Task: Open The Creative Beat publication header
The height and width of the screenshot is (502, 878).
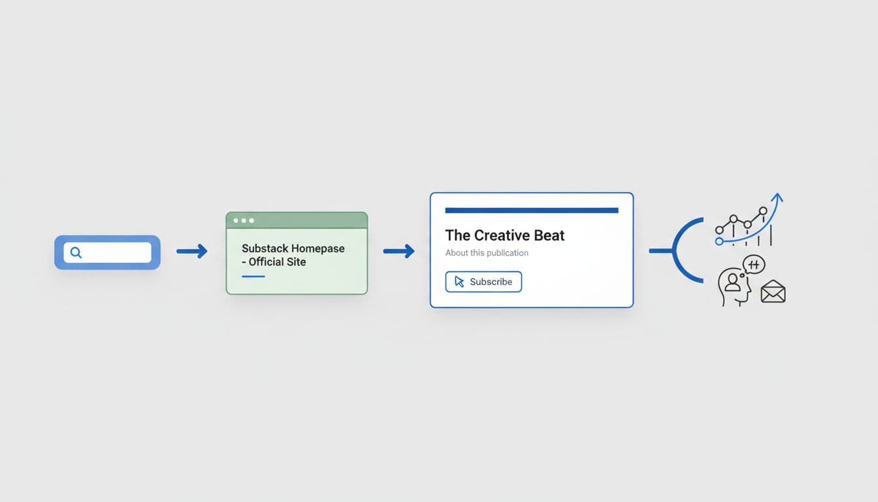Action: (x=504, y=235)
